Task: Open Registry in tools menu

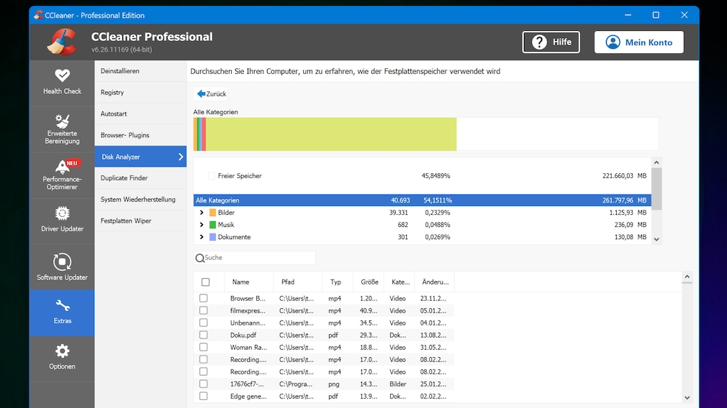Action: (x=140, y=92)
